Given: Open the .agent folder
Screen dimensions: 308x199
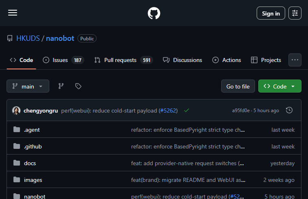Looking at the screenshot, I should (x=32, y=130).
